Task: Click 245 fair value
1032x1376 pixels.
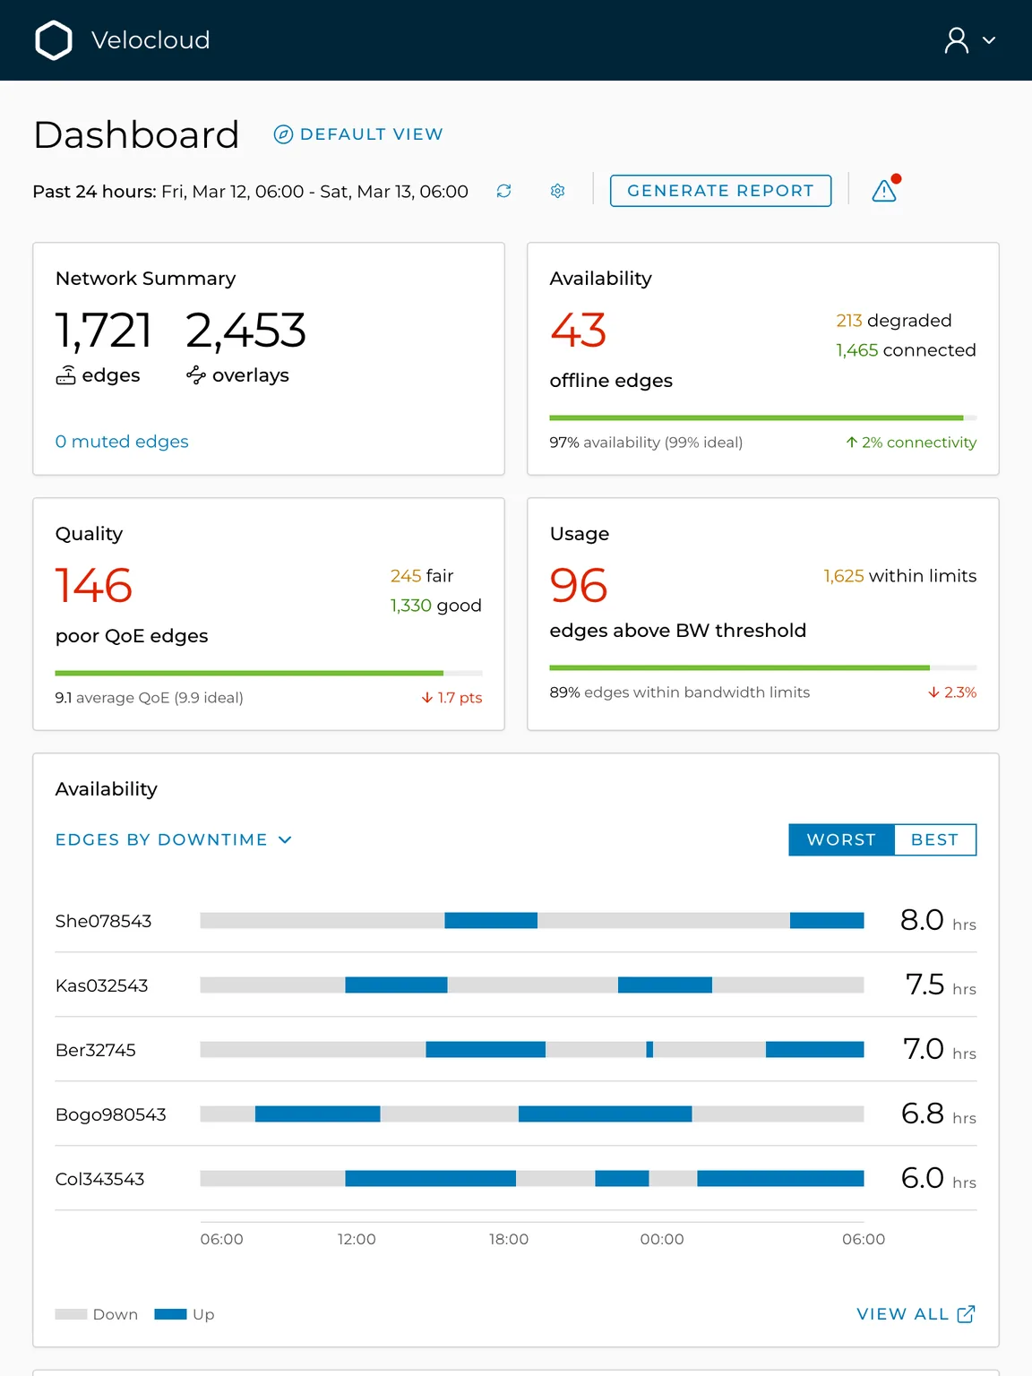Action: 406,576
